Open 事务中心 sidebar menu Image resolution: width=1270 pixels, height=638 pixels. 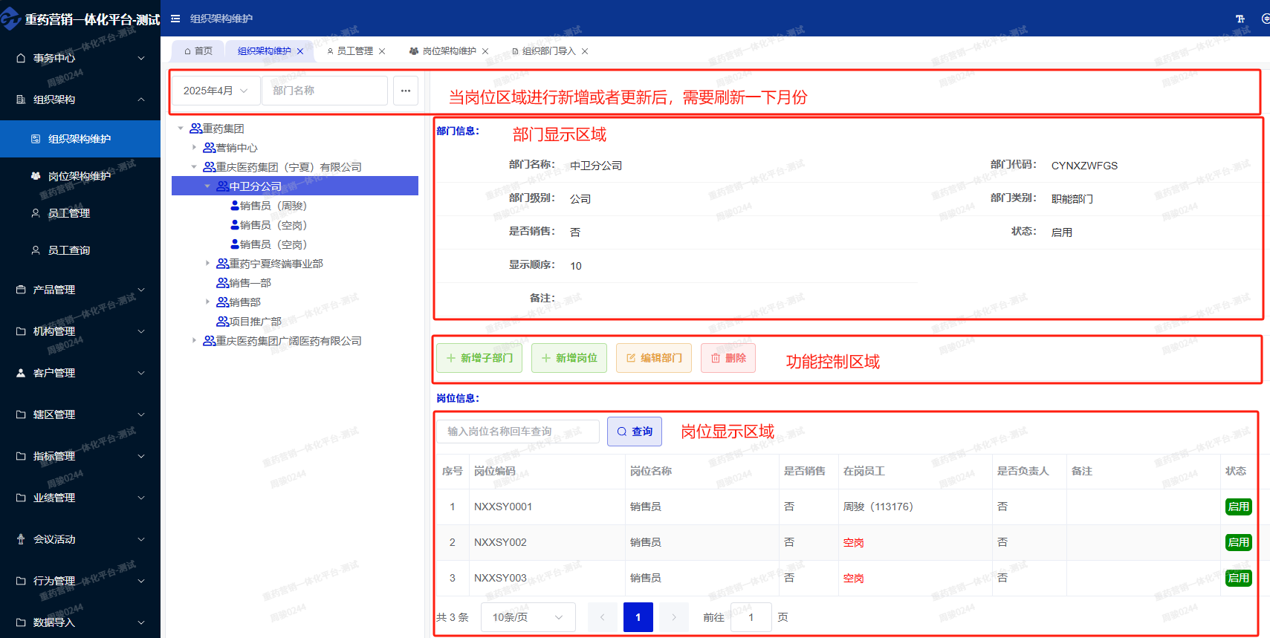tap(80, 58)
